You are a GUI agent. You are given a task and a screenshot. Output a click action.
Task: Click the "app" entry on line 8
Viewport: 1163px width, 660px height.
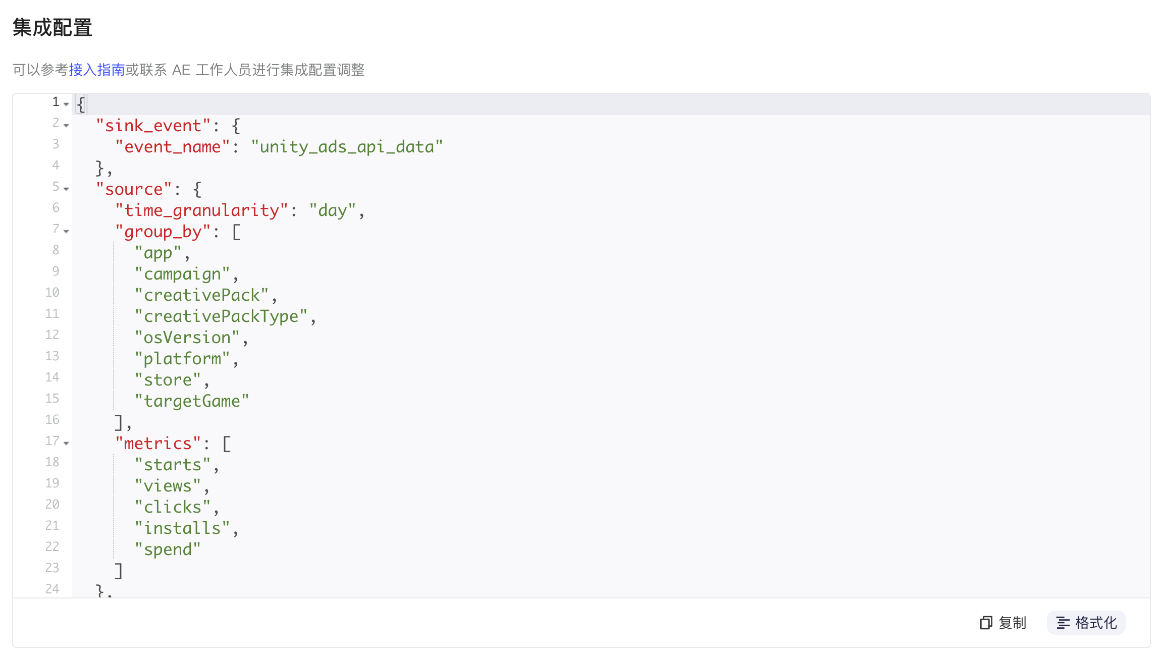158,253
